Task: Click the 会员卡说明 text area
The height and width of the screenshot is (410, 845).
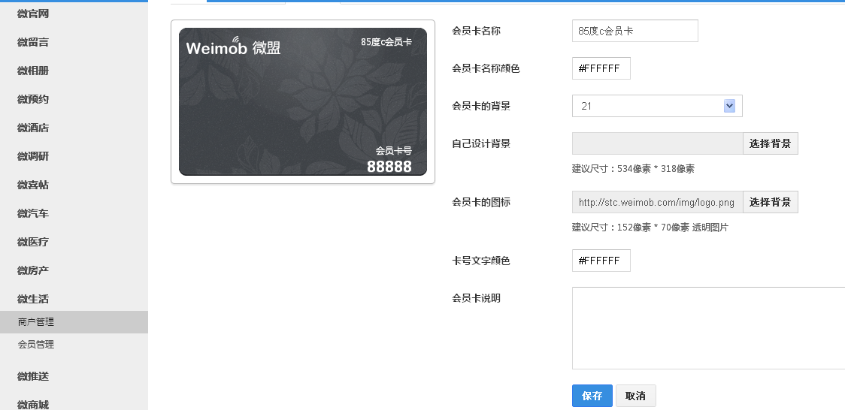Action: tap(708, 328)
